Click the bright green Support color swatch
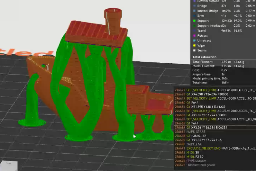256x171 pixels. pyautogui.click(x=194, y=21)
